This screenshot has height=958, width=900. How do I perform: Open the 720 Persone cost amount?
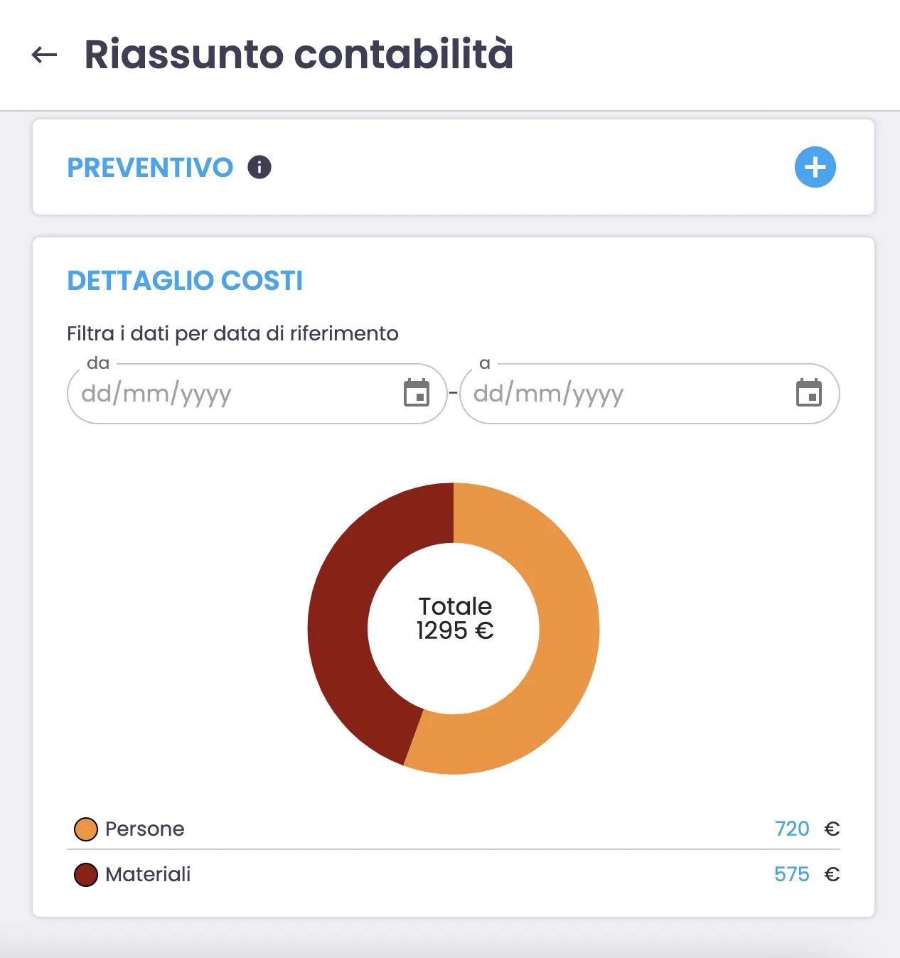coord(792,829)
